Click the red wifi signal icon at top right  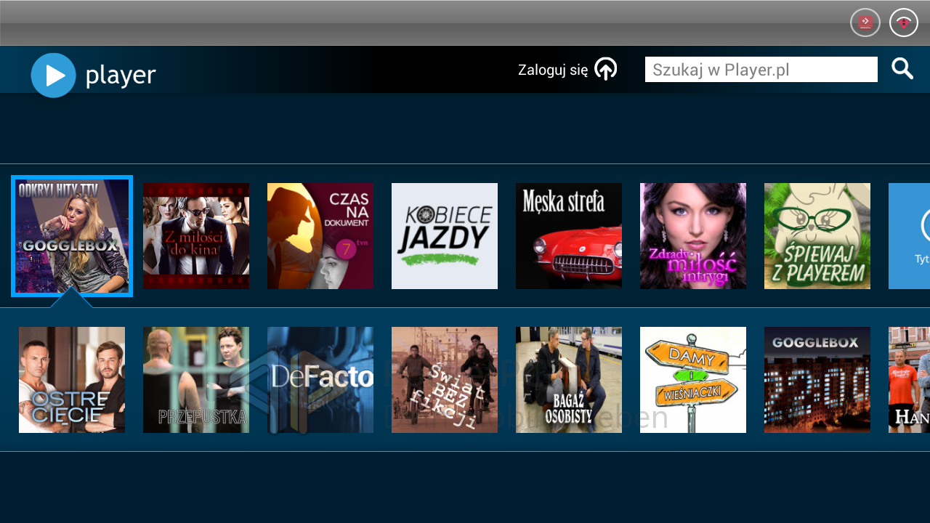coord(904,23)
